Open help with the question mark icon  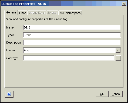coord(9,94)
